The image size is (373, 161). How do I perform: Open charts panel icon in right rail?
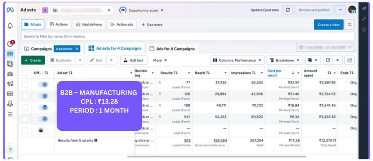click(364, 7)
